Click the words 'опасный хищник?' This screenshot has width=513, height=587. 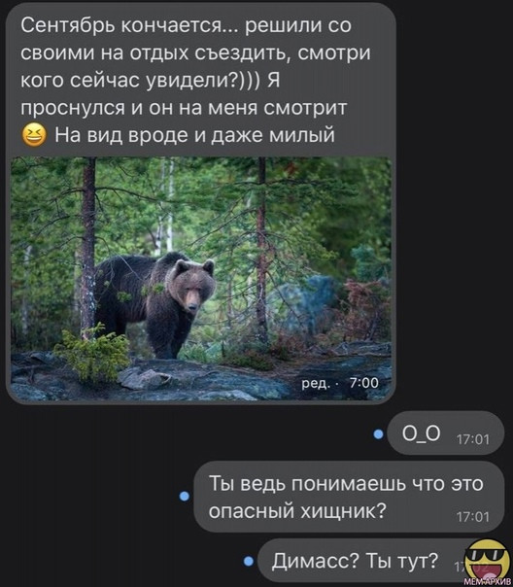(296, 510)
